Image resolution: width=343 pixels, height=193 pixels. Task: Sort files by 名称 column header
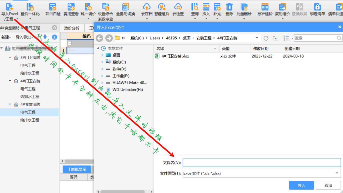click(187, 48)
